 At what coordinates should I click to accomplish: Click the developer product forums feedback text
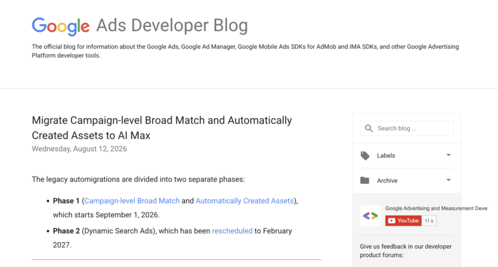pyautogui.click(x=405, y=250)
